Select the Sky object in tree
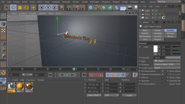The image size is (185, 104). pyautogui.click(x=146, y=18)
